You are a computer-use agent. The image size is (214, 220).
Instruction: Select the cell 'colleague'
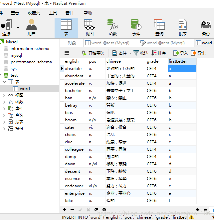point(76,149)
